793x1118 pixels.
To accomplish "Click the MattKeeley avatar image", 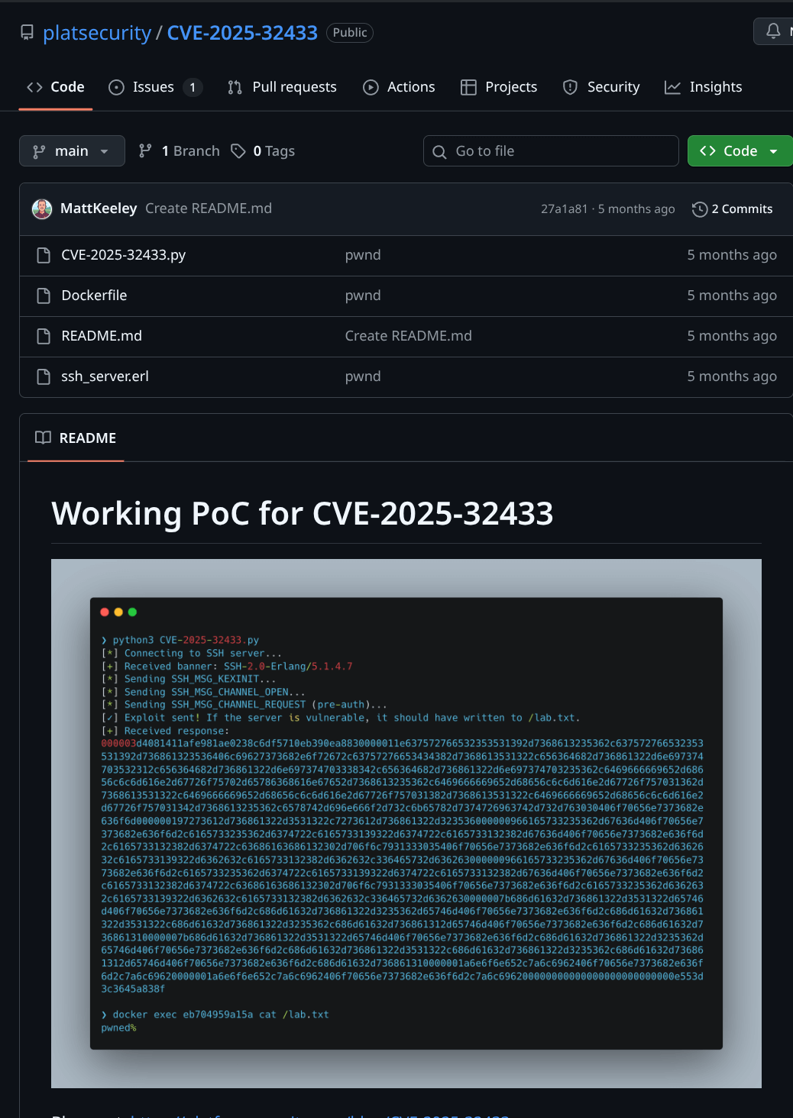I will (x=42, y=208).
